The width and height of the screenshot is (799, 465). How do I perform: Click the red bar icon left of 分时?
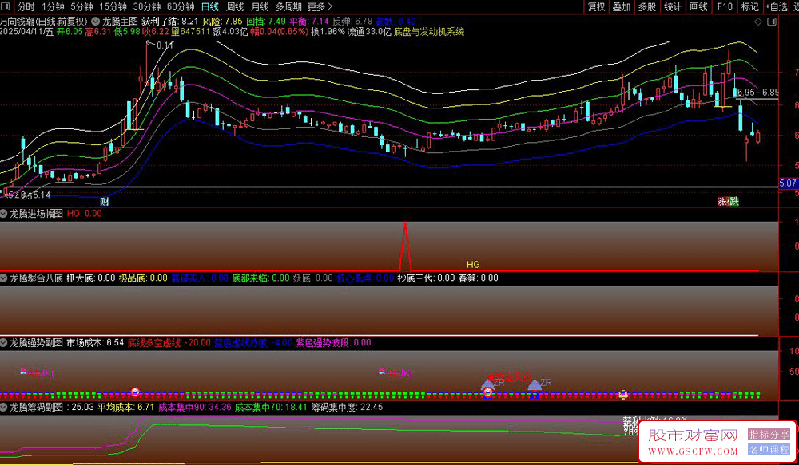[6, 6]
